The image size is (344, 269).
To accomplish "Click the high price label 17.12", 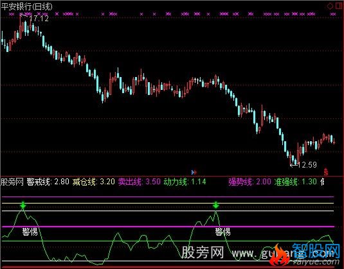I will coord(39,19).
